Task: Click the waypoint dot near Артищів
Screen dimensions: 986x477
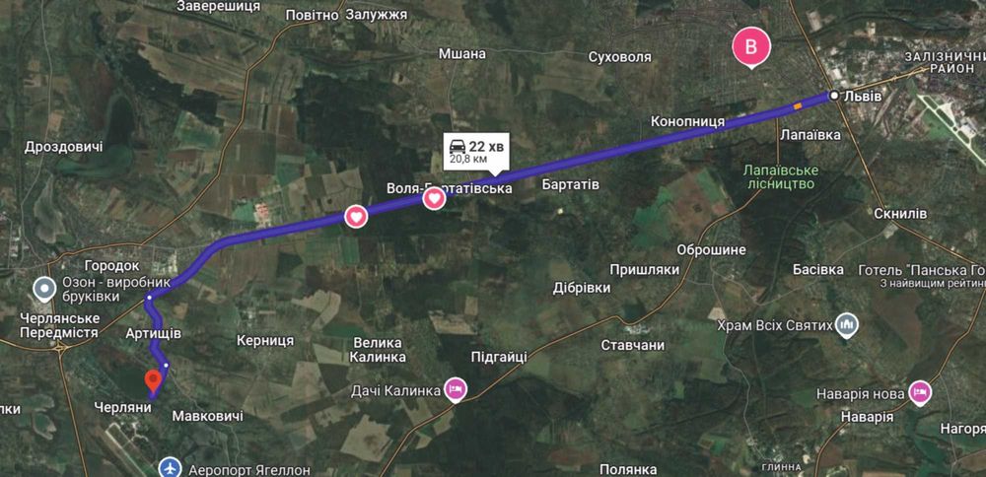Action: pyautogui.click(x=166, y=365)
